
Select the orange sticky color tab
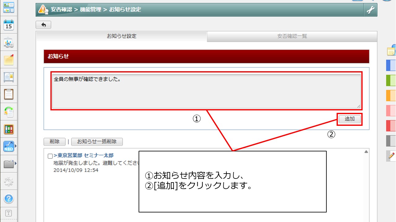coord(391,96)
